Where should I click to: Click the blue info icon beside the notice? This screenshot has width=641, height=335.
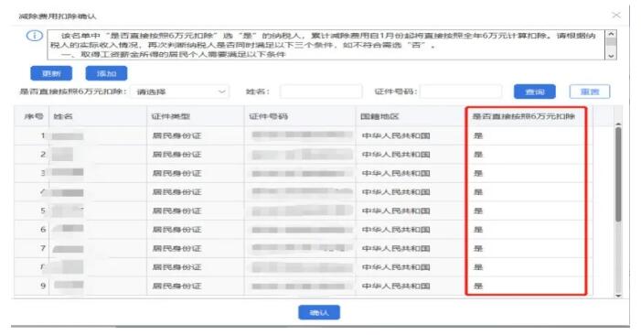point(35,36)
